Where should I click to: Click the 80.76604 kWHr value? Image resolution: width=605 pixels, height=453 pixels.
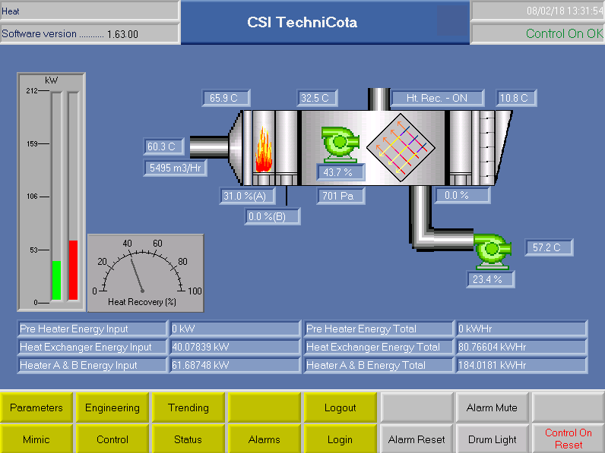(x=521, y=347)
